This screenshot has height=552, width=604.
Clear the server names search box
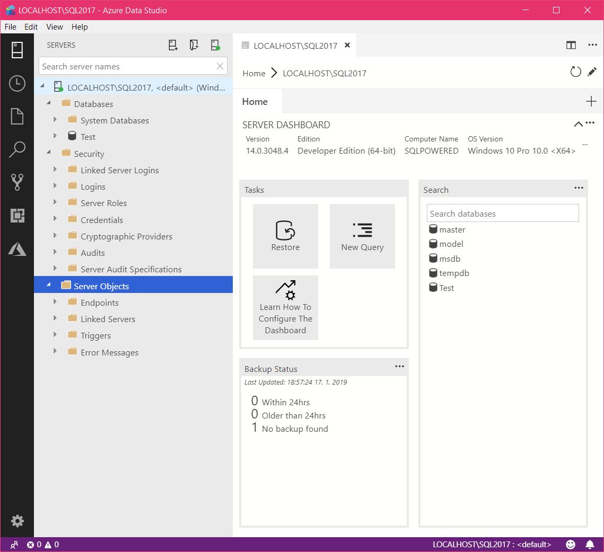click(220, 66)
